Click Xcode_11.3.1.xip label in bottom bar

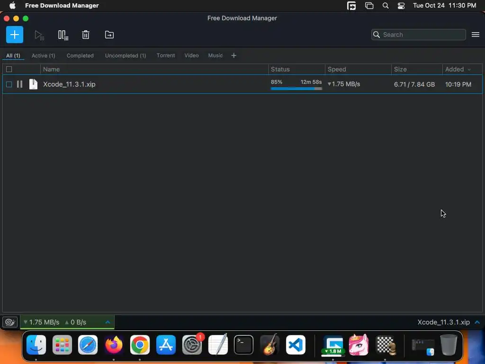[x=443, y=322]
